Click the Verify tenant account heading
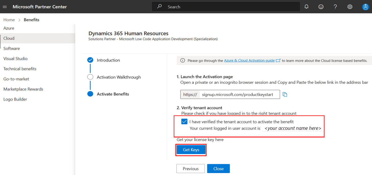Screen dimensions: 372x175 click(199, 108)
